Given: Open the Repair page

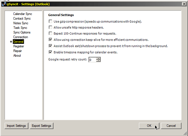Looking at the screenshot, I should (17, 51).
